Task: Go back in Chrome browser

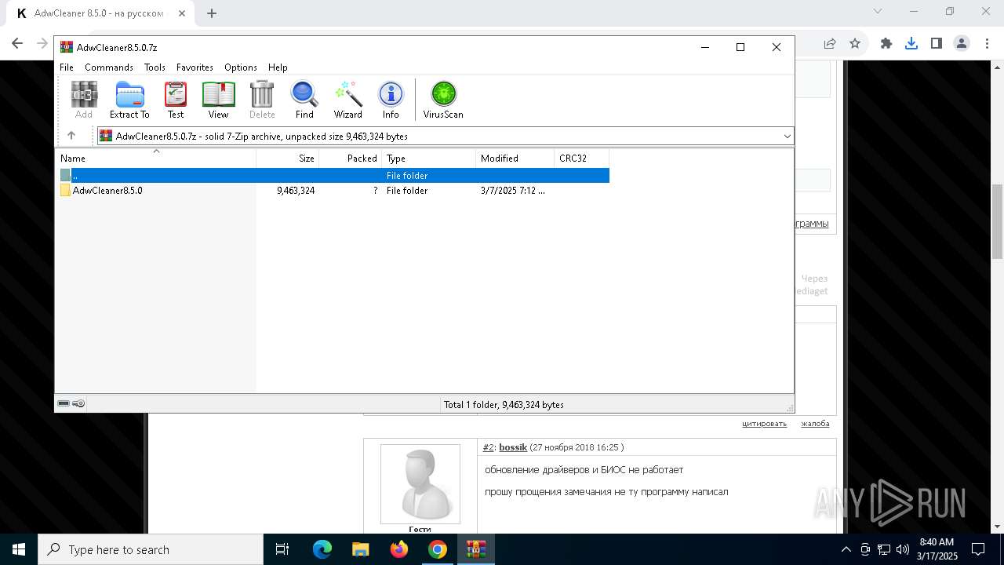Action: pos(17,44)
